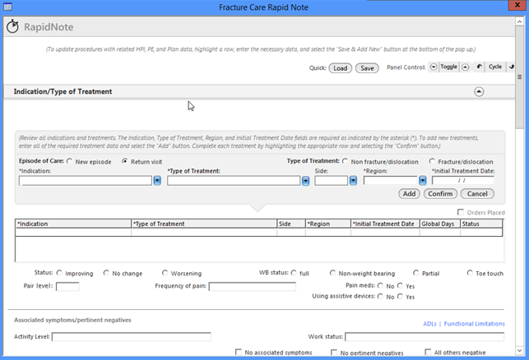The image size is (529, 360).
Task: Open the ADLs link
Action: 429,324
